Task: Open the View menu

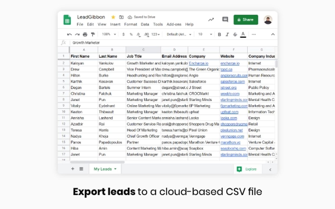Action: (102, 24)
